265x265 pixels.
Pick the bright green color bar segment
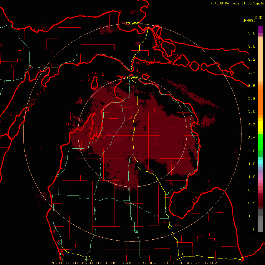[260, 142]
